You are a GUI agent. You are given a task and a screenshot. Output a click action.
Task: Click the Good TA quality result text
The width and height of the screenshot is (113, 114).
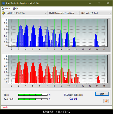[73, 99]
